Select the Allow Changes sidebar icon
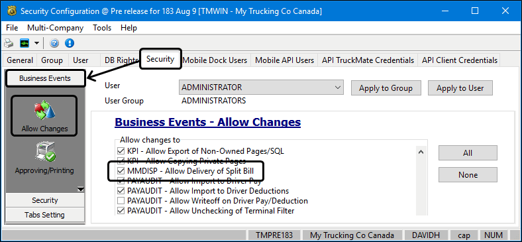The image size is (522, 242). (x=44, y=115)
